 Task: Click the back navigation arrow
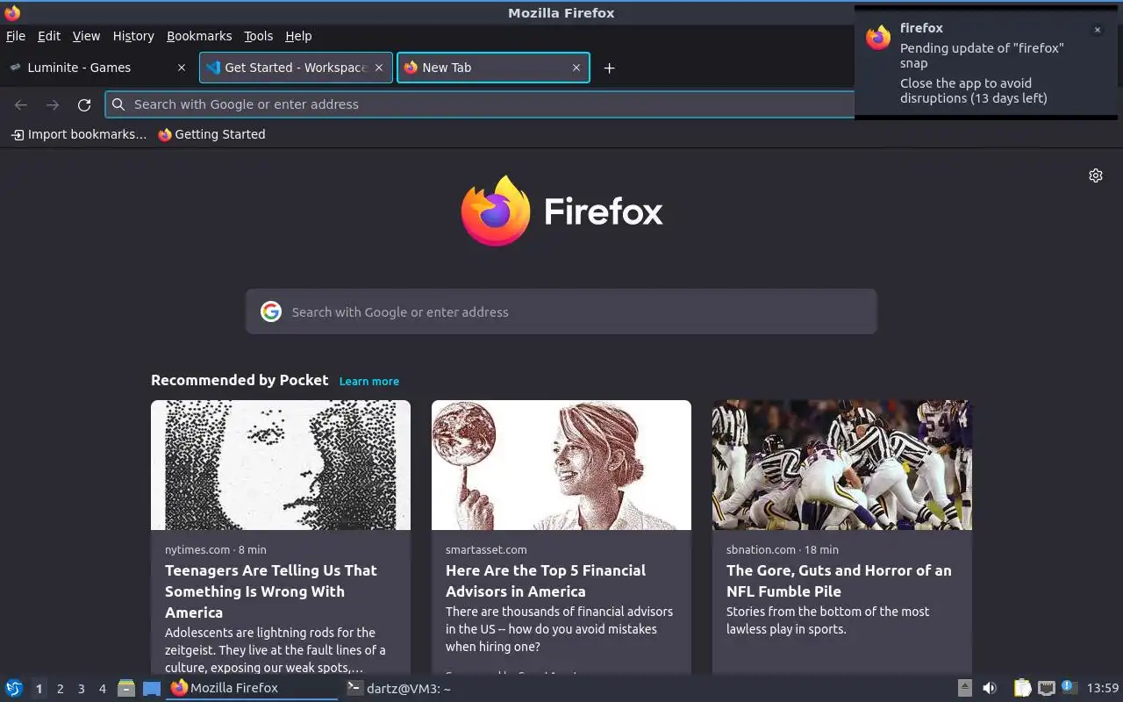pos(21,104)
